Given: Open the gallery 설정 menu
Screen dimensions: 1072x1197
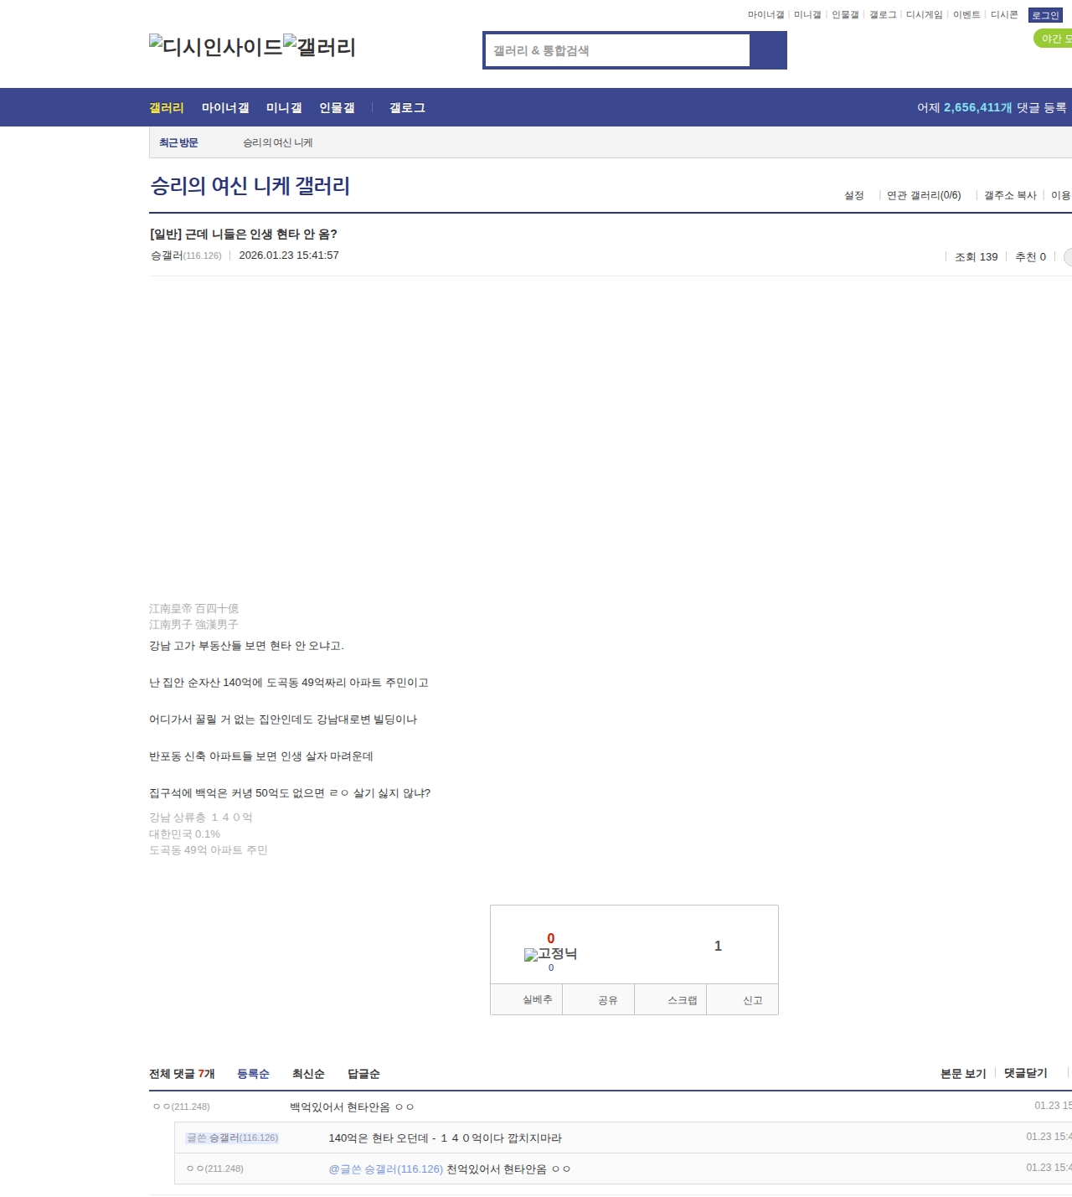Looking at the screenshot, I should pos(854,195).
